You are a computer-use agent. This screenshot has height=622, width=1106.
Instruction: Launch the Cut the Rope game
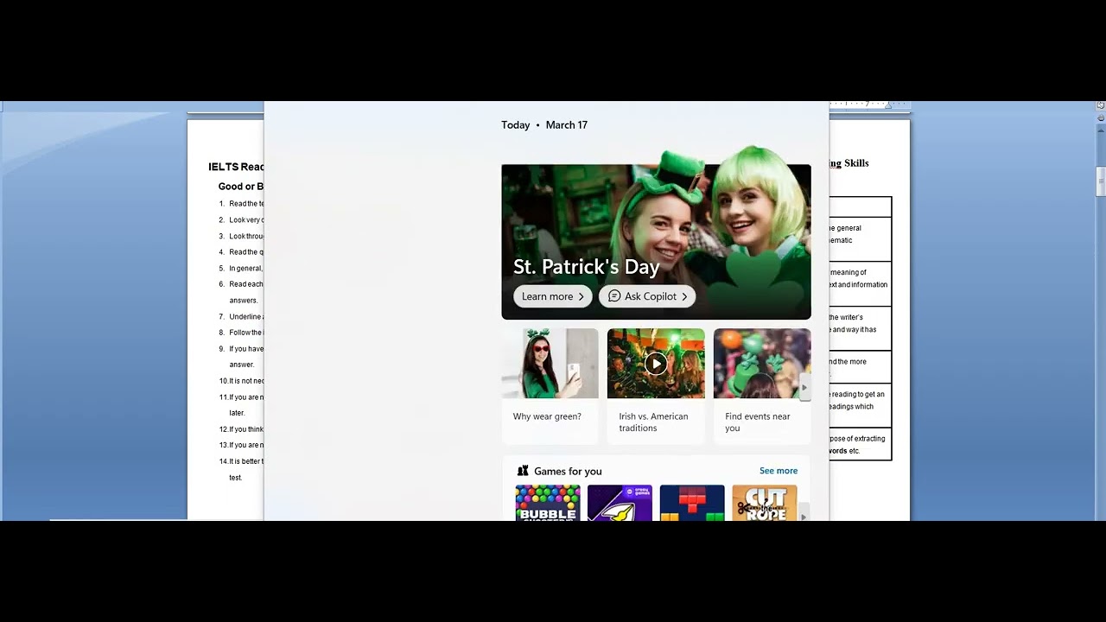click(765, 503)
